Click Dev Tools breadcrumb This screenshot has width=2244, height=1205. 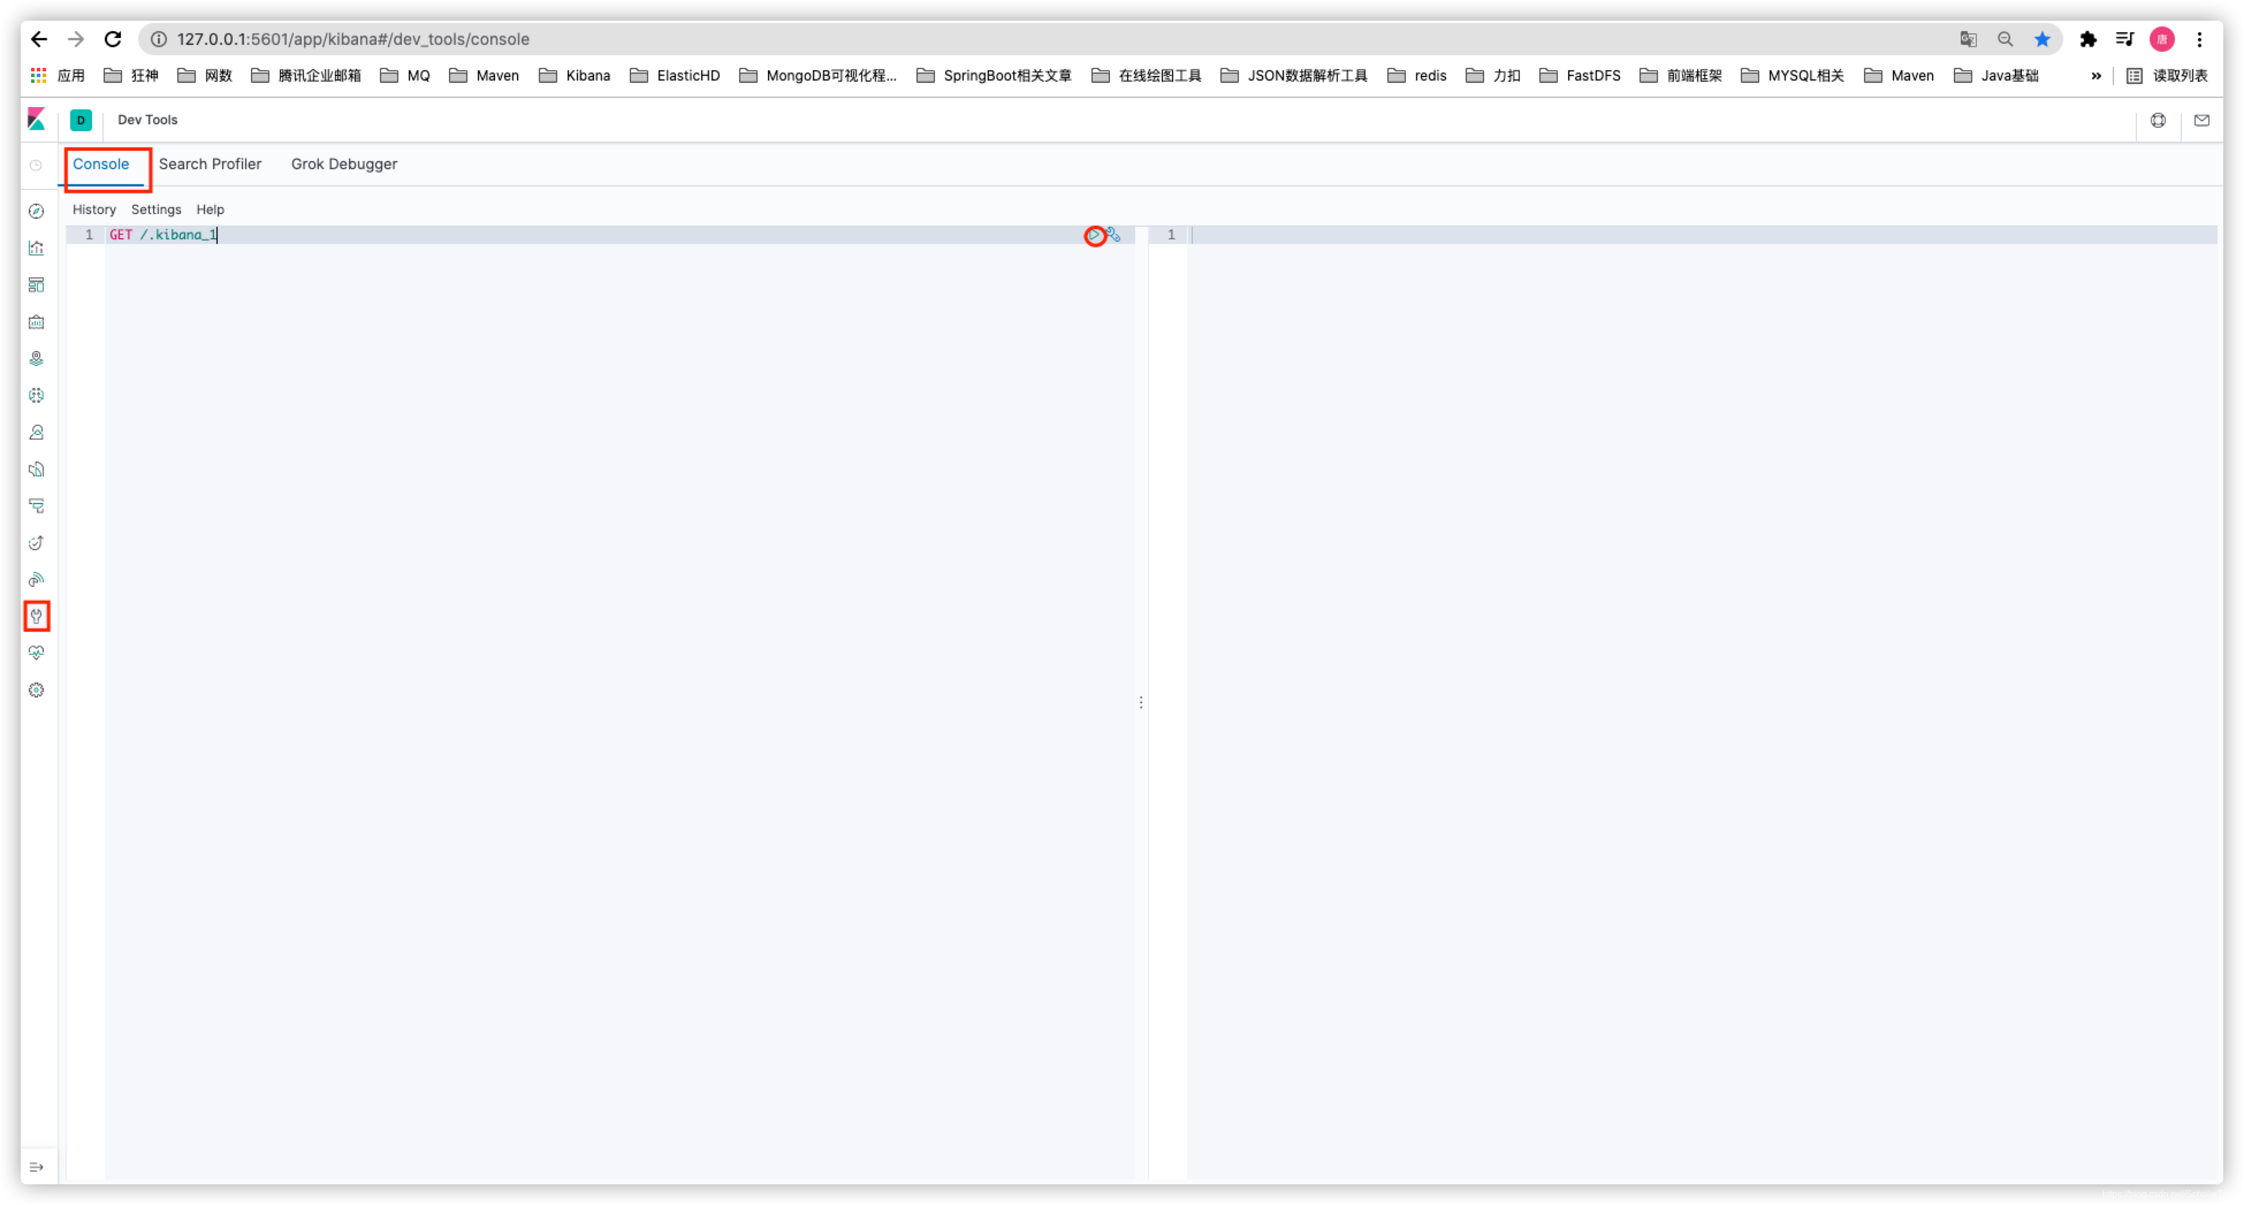(x=147, y=120)
